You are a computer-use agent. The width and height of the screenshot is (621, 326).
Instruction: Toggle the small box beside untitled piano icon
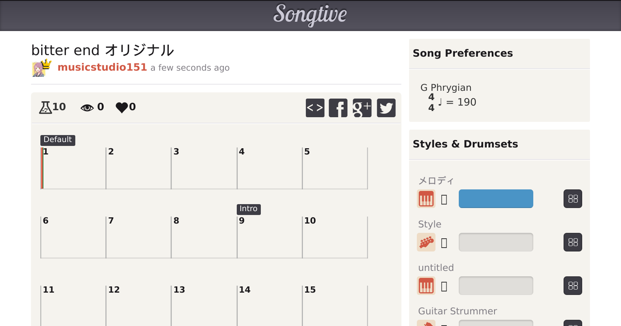click(x=444, y=286)
